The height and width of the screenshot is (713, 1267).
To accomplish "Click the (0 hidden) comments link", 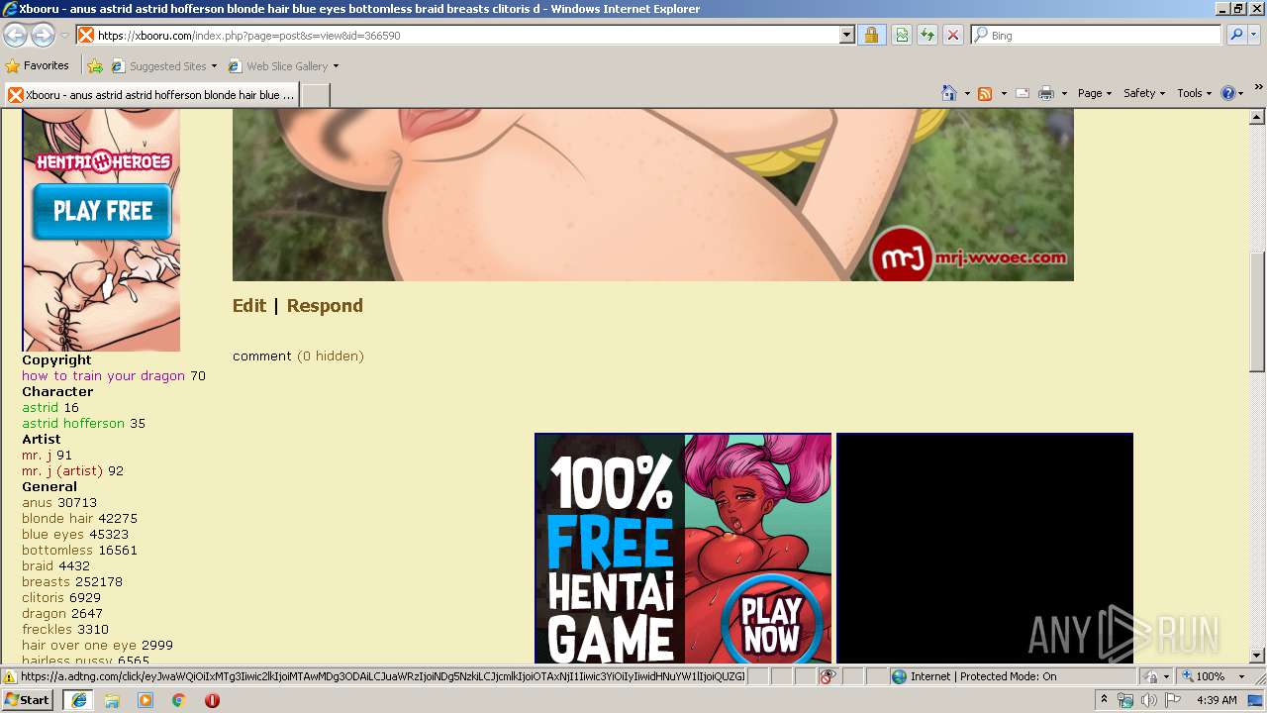I will tap(331, 356).
